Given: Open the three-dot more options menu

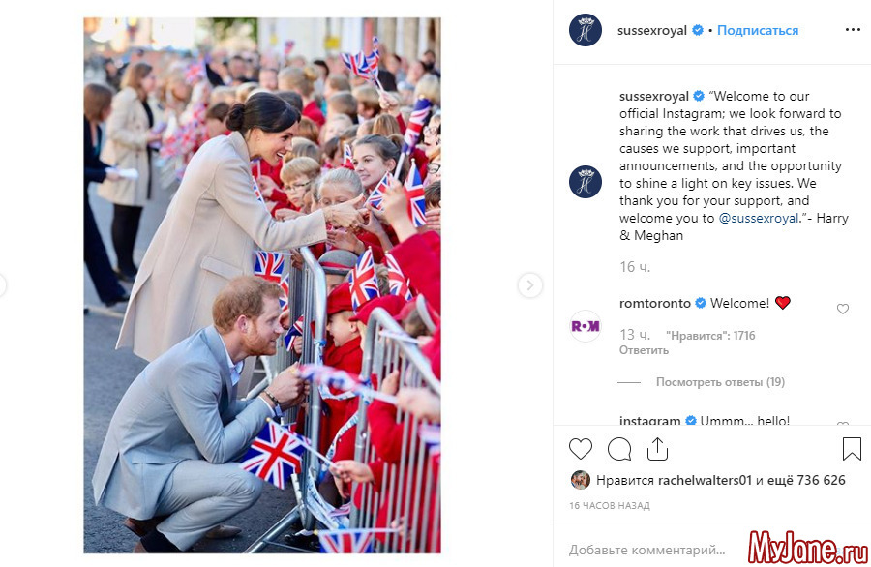Looking at the screenshot, I should [x=853, y=29].
